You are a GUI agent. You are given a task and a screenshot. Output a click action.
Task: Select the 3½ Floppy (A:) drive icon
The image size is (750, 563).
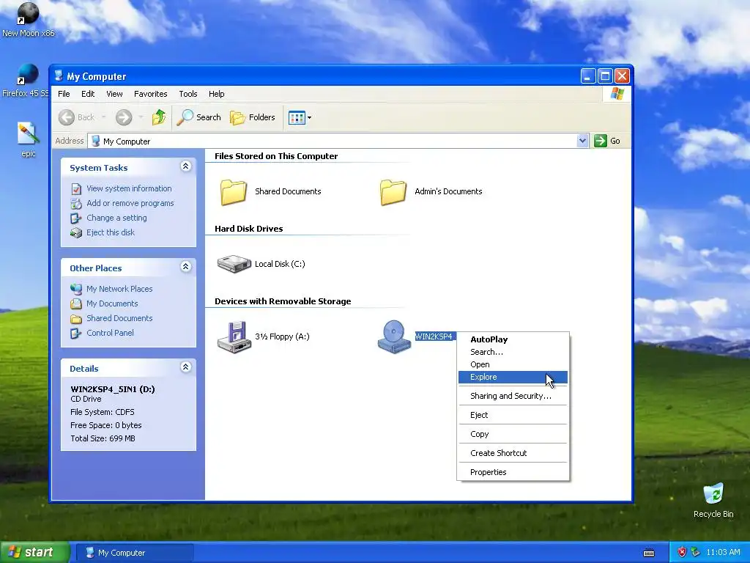click(x=234, y=337)
